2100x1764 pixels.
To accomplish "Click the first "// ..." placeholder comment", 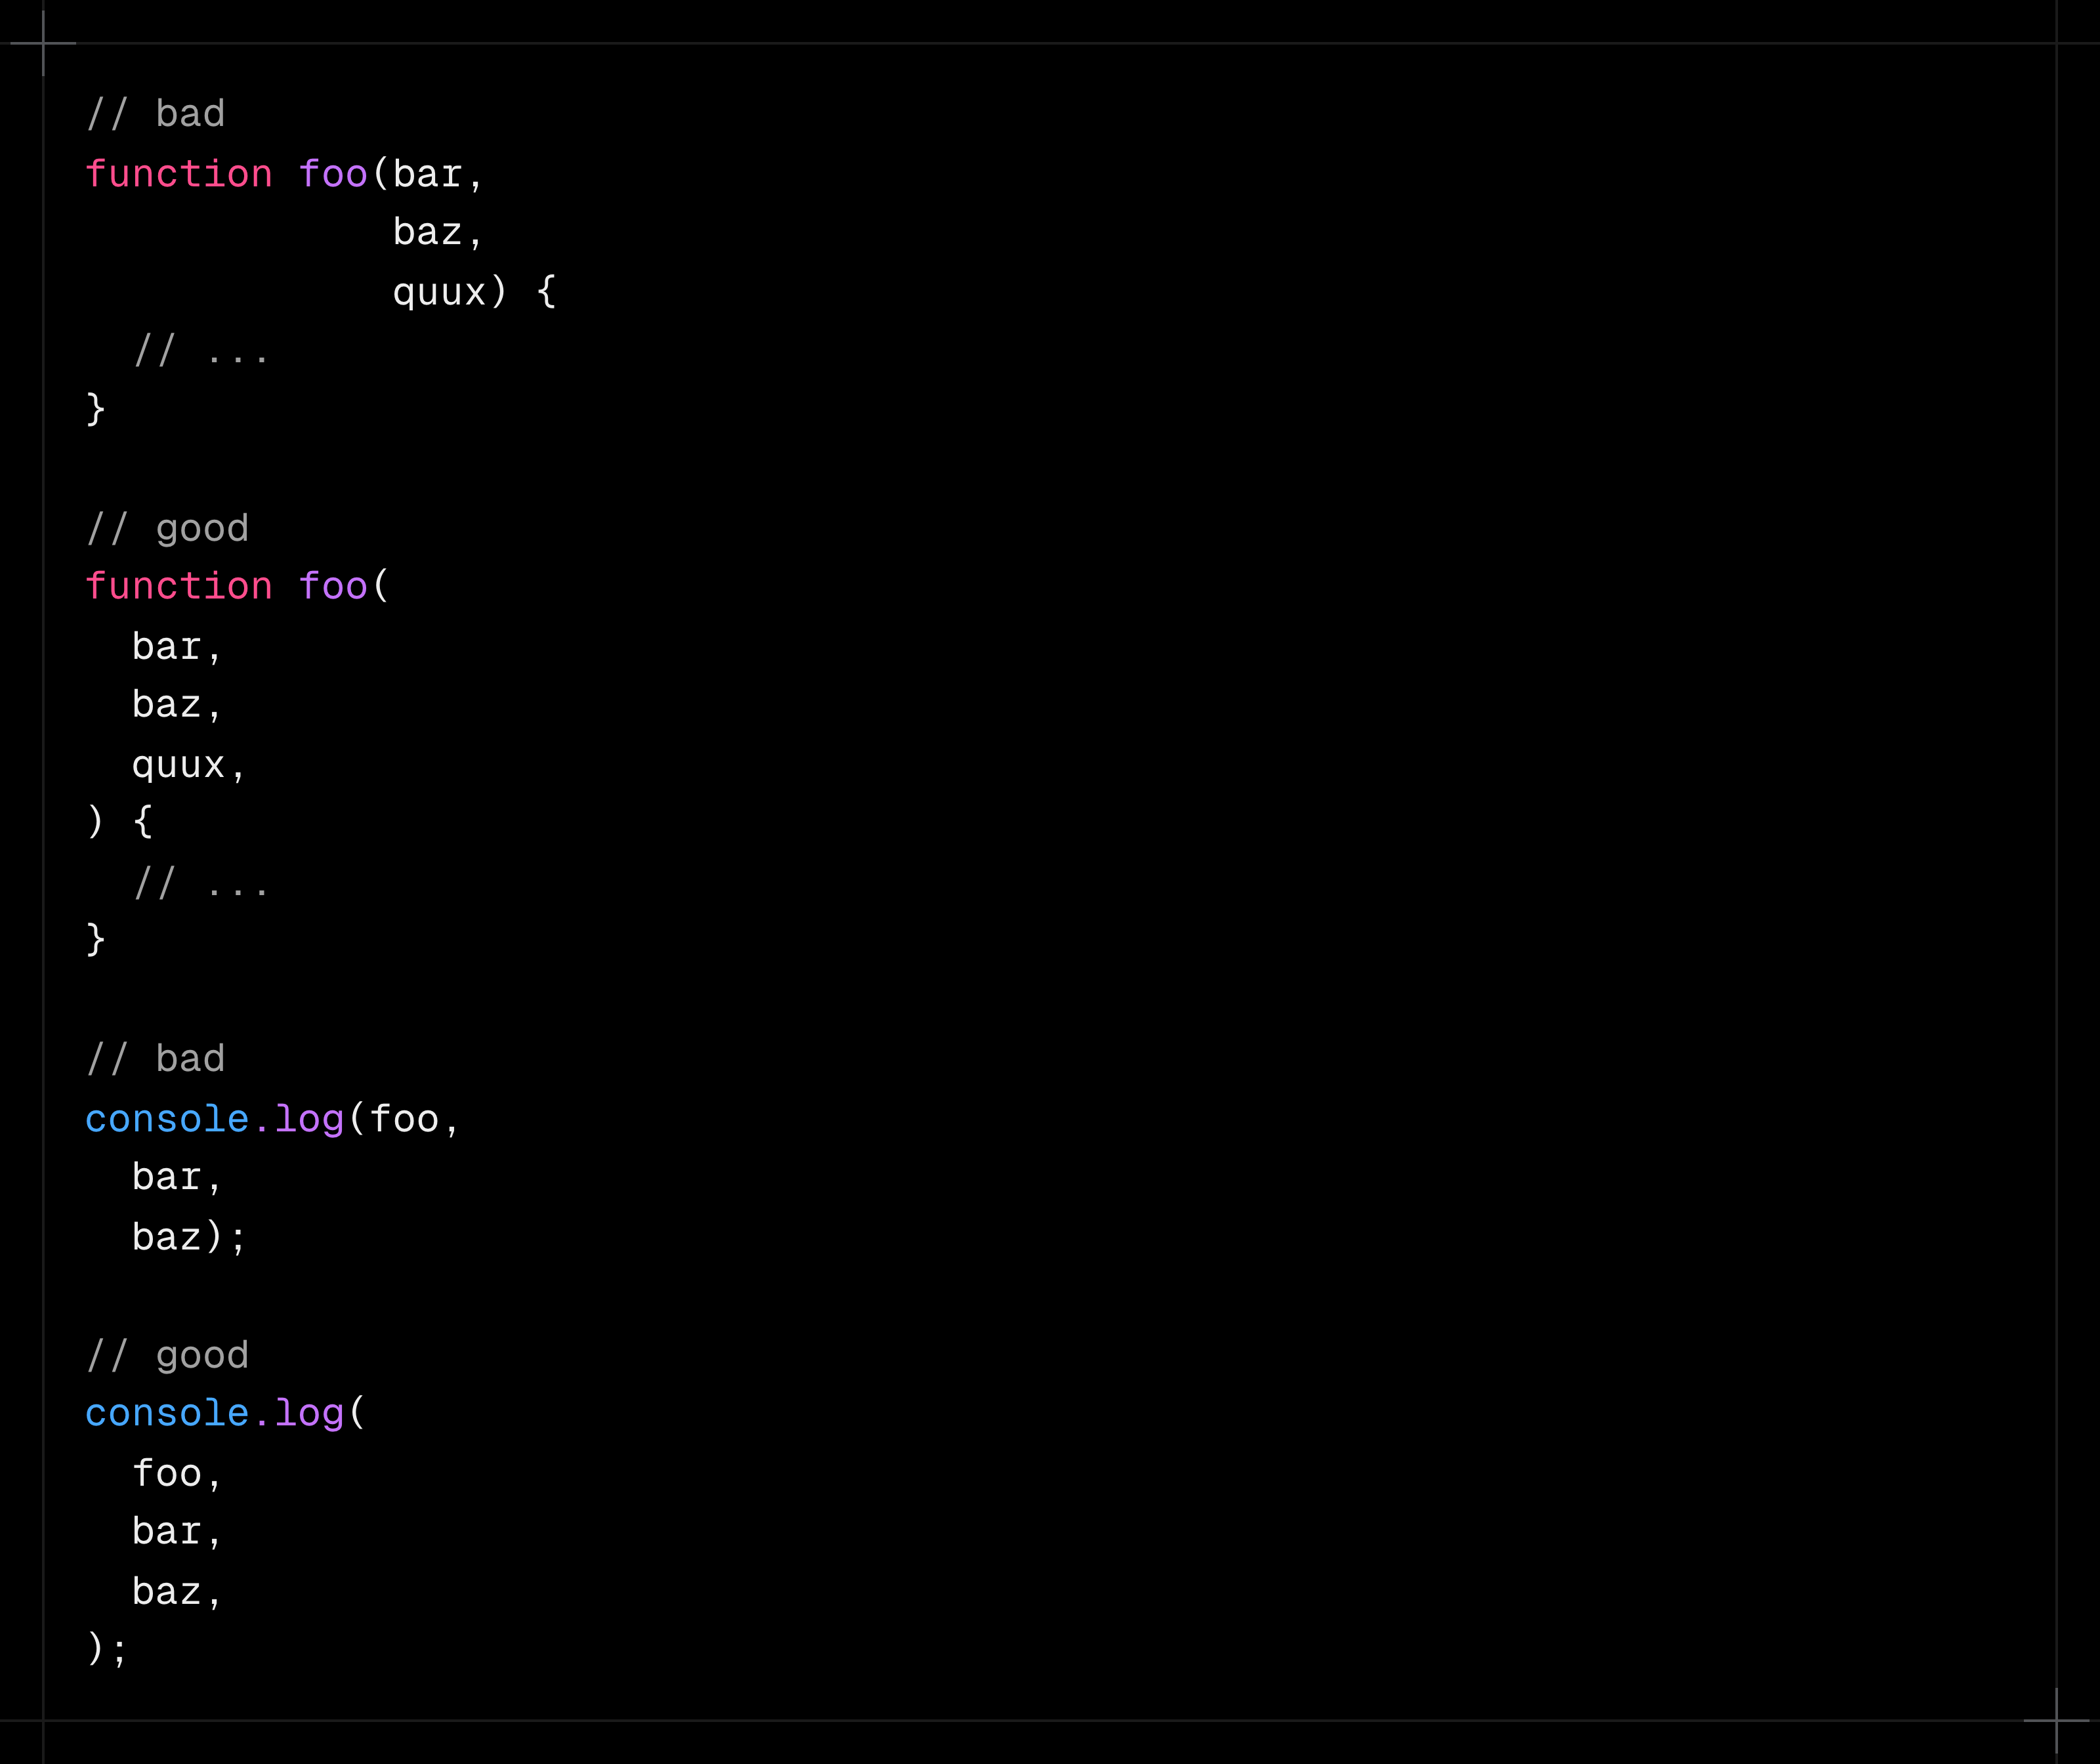I will (x=201, y=352).
